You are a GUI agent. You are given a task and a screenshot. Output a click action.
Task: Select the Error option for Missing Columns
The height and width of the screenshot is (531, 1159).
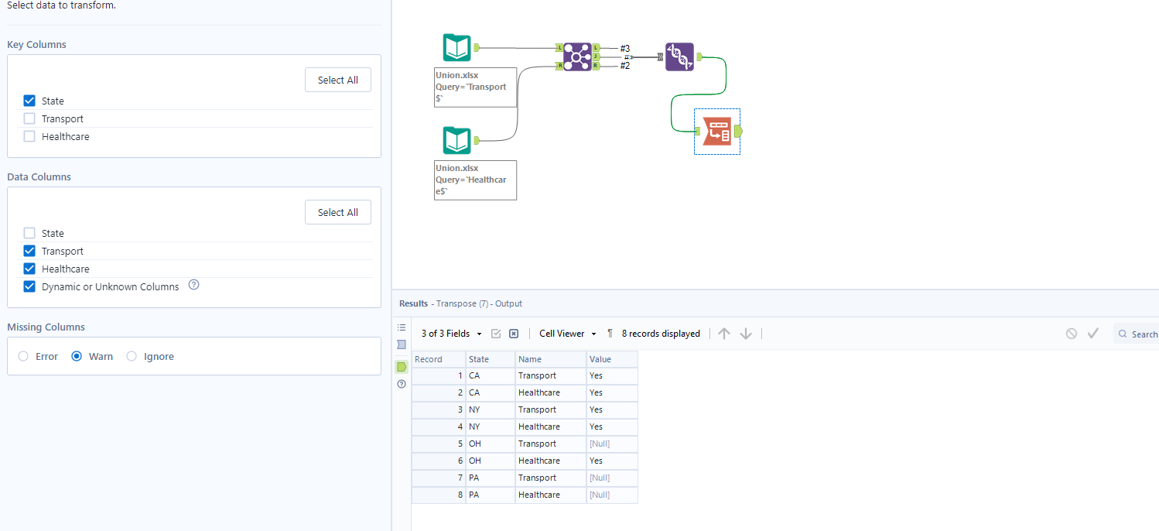(23, 356)
